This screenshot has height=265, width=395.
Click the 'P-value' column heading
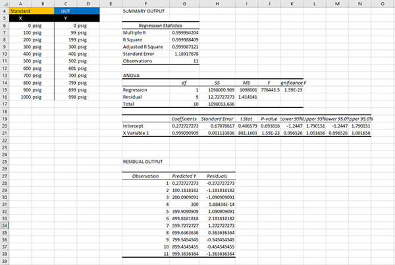coord(269,119)
